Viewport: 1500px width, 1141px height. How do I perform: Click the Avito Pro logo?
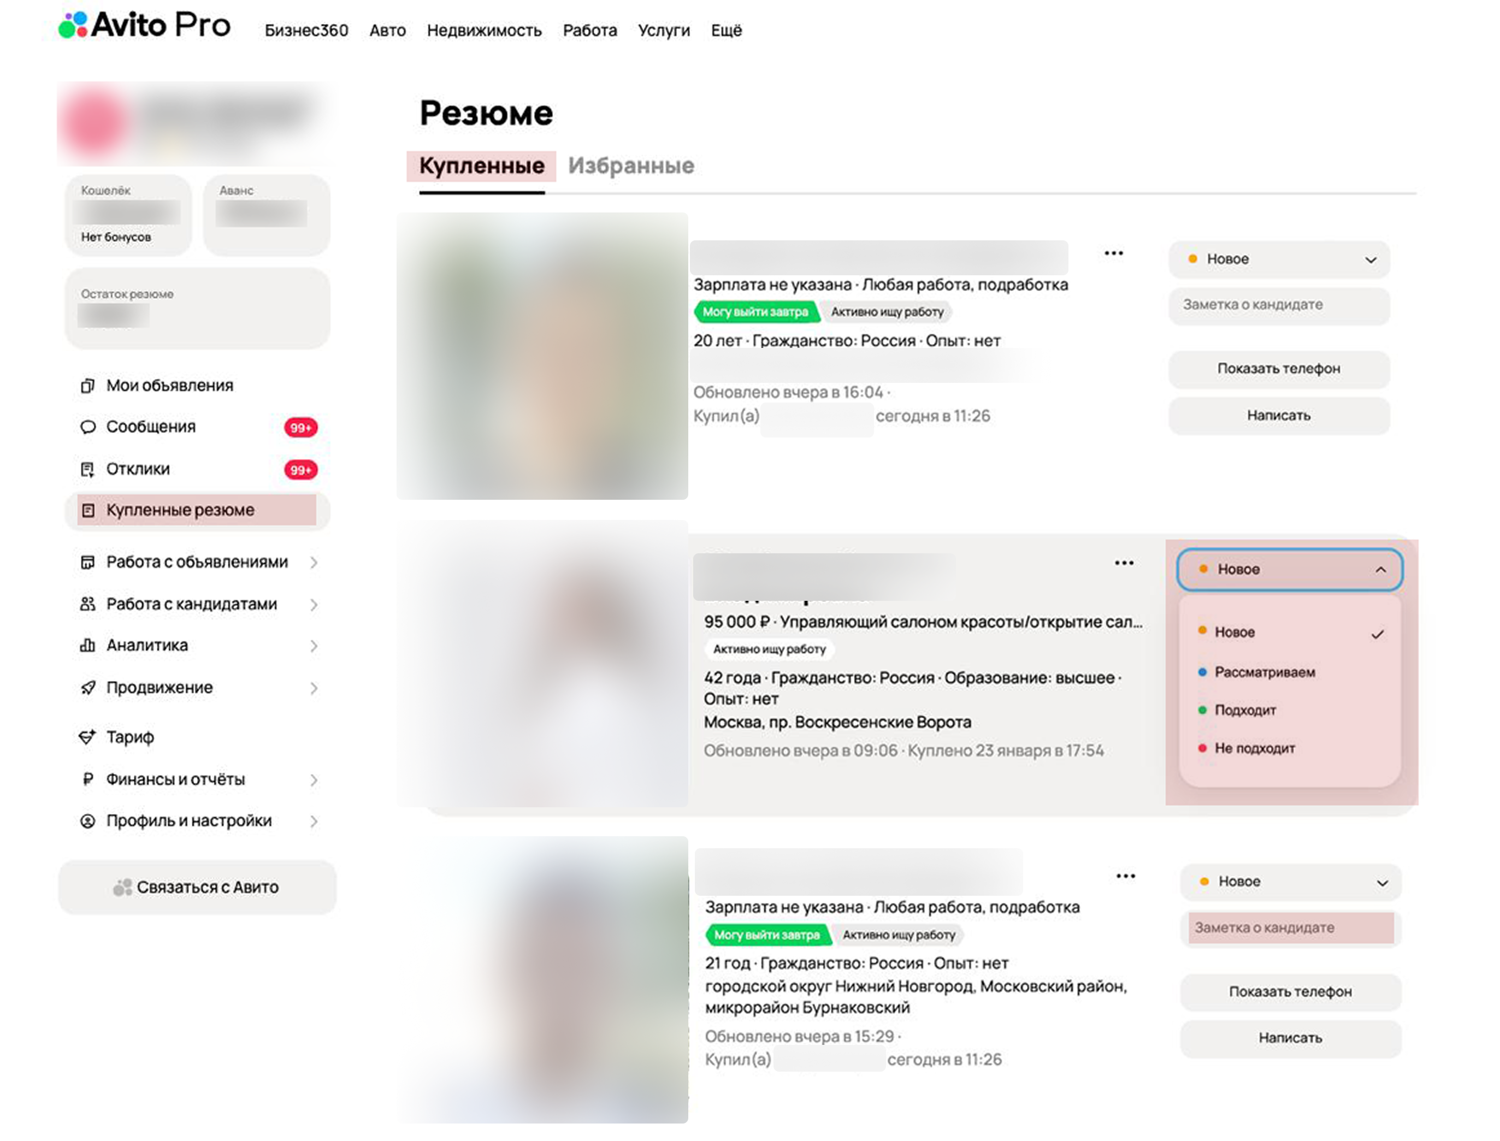coord(144,26)
